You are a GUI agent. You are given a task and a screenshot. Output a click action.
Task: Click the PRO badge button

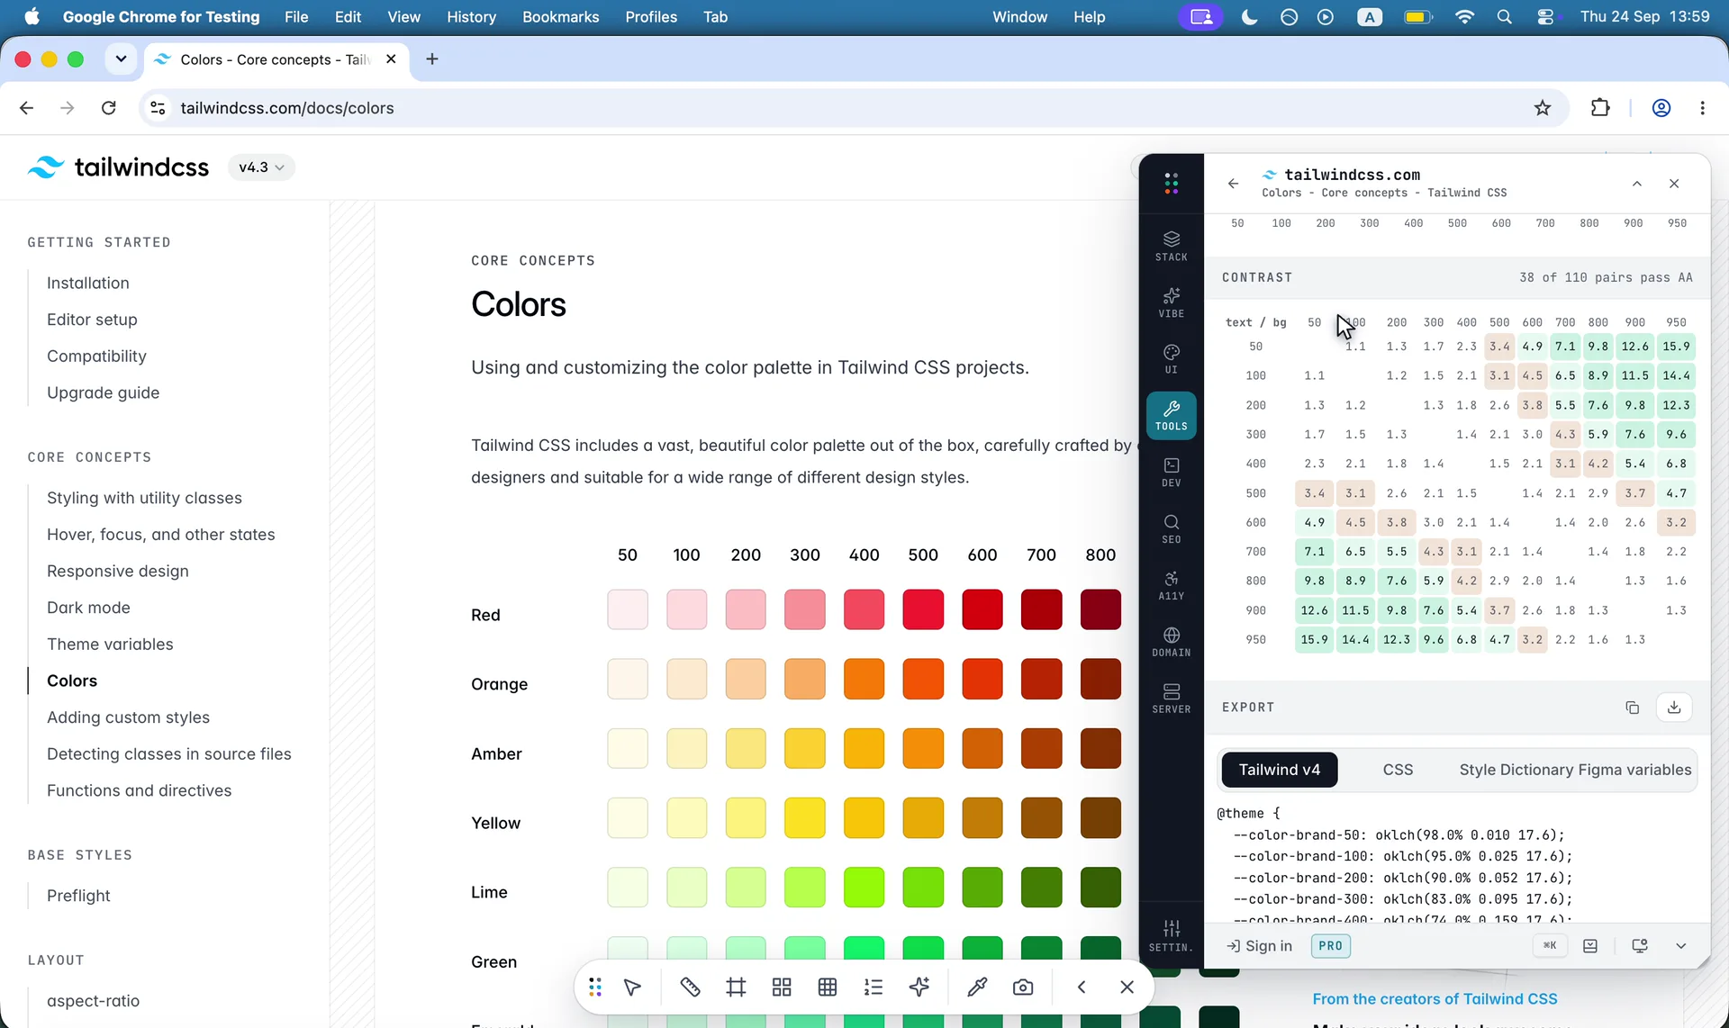pos(1330,946)
